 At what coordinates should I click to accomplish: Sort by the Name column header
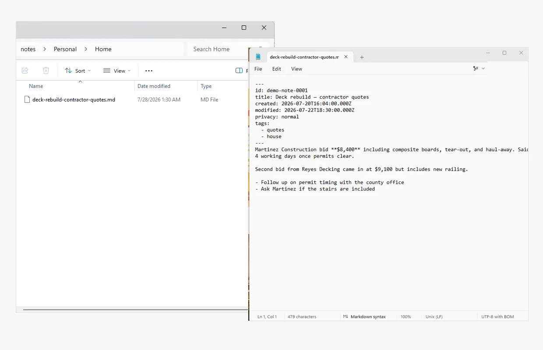pos(36,86)
